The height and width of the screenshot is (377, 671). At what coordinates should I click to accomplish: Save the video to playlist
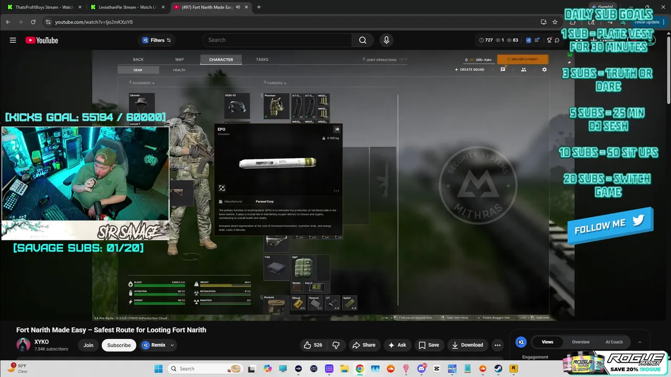(x=429, y=345)
